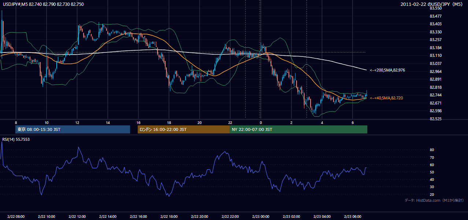The height and width of the screenshot is (220, 468).
Task: Click price axis value 82.598
Action: (x=435, y=111)
